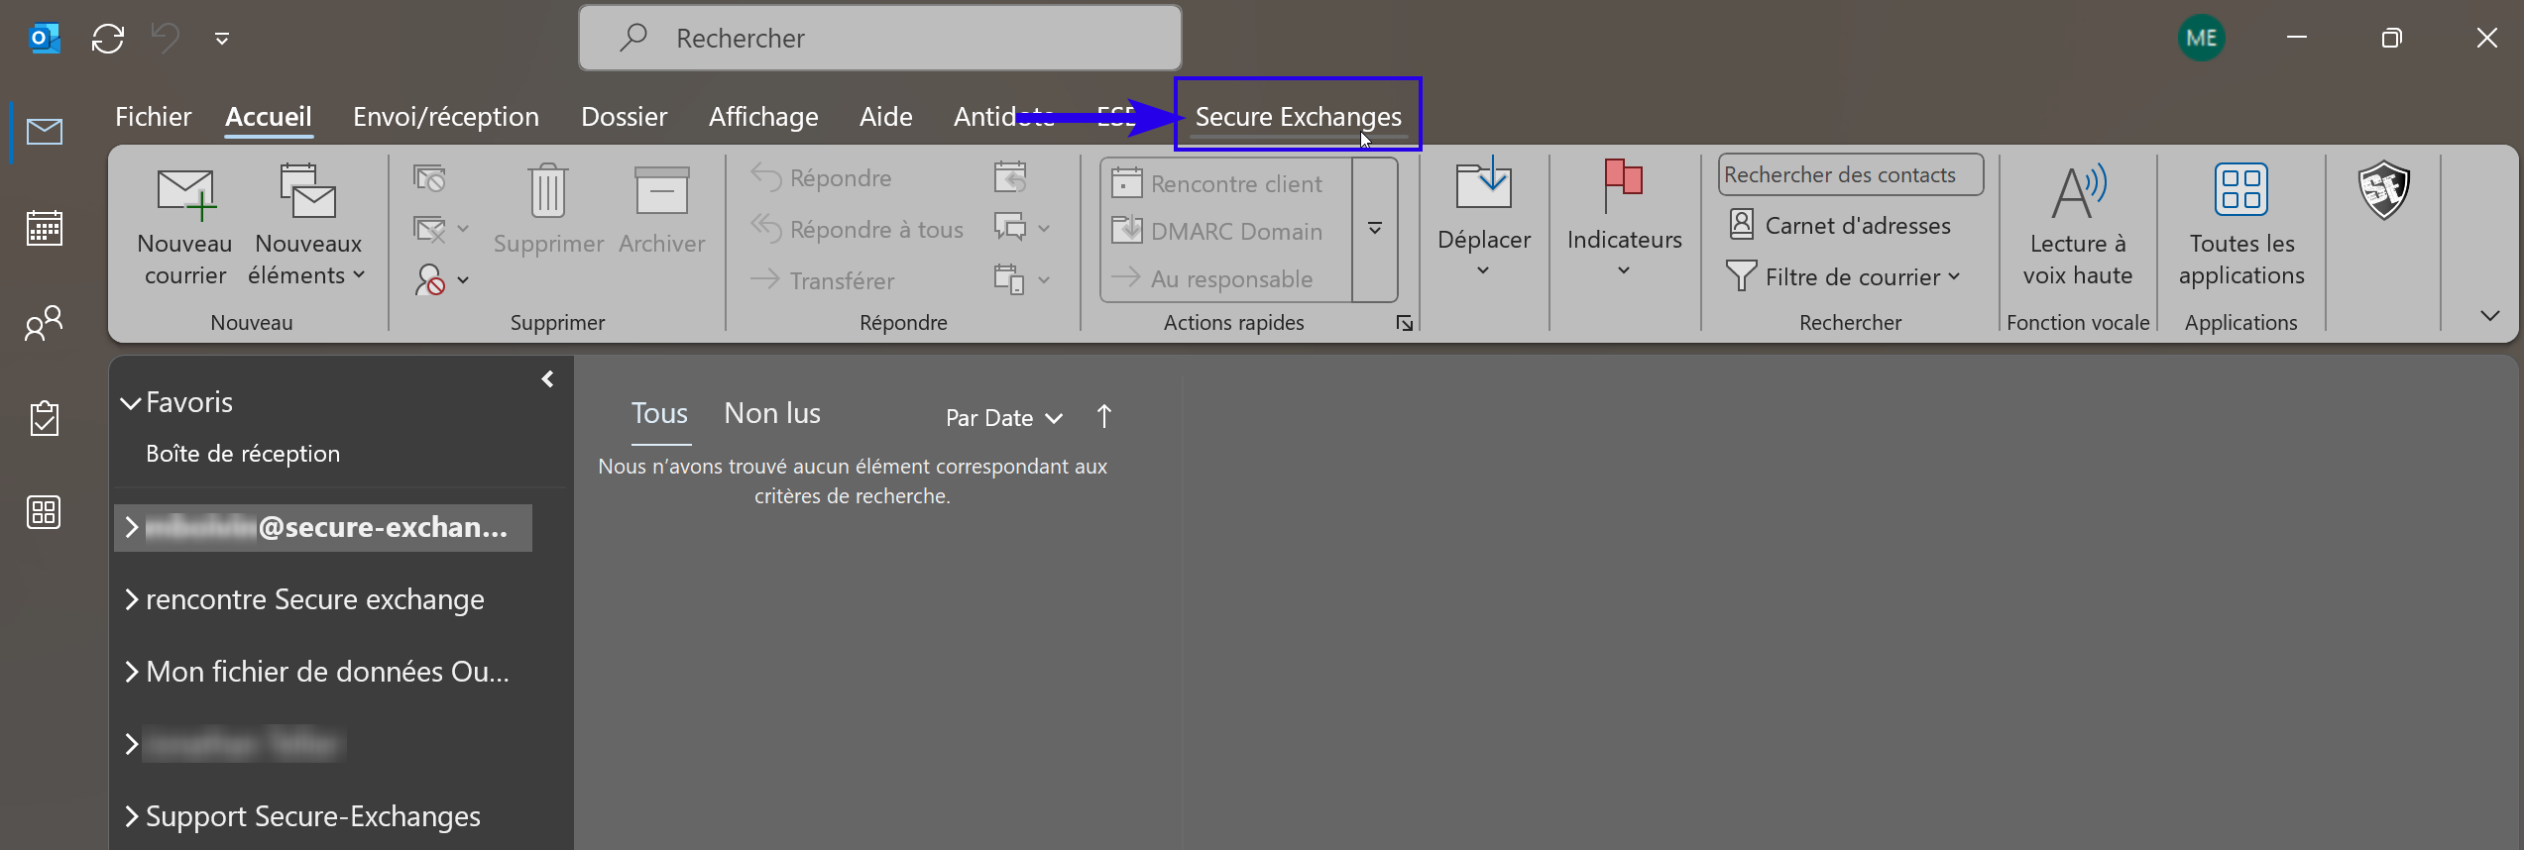Switch to the Accueil tab
This screenshot has height=850, width=2524.
coord(269,117)
